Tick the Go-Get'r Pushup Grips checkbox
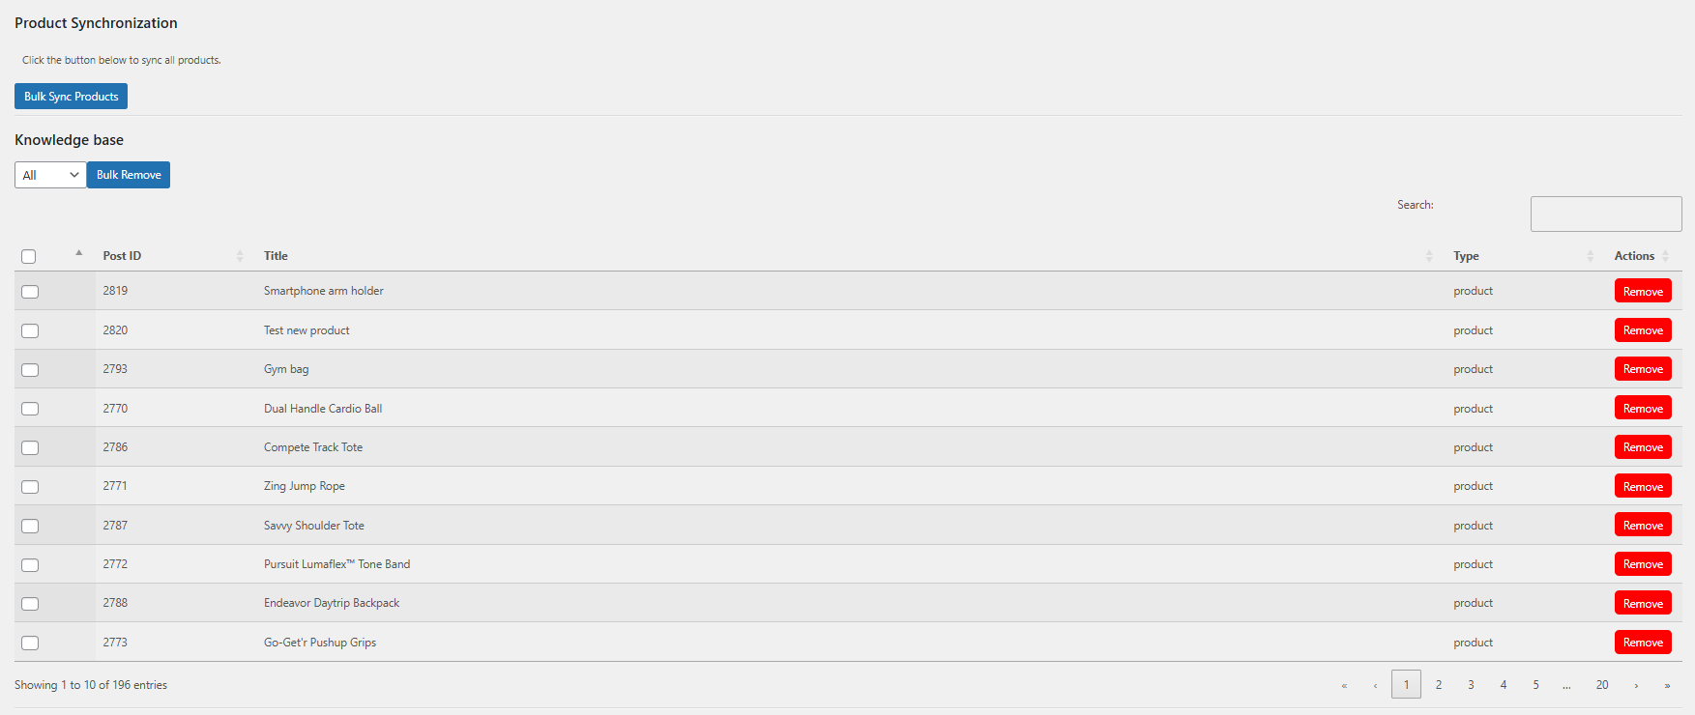 (x=30, y=643)
